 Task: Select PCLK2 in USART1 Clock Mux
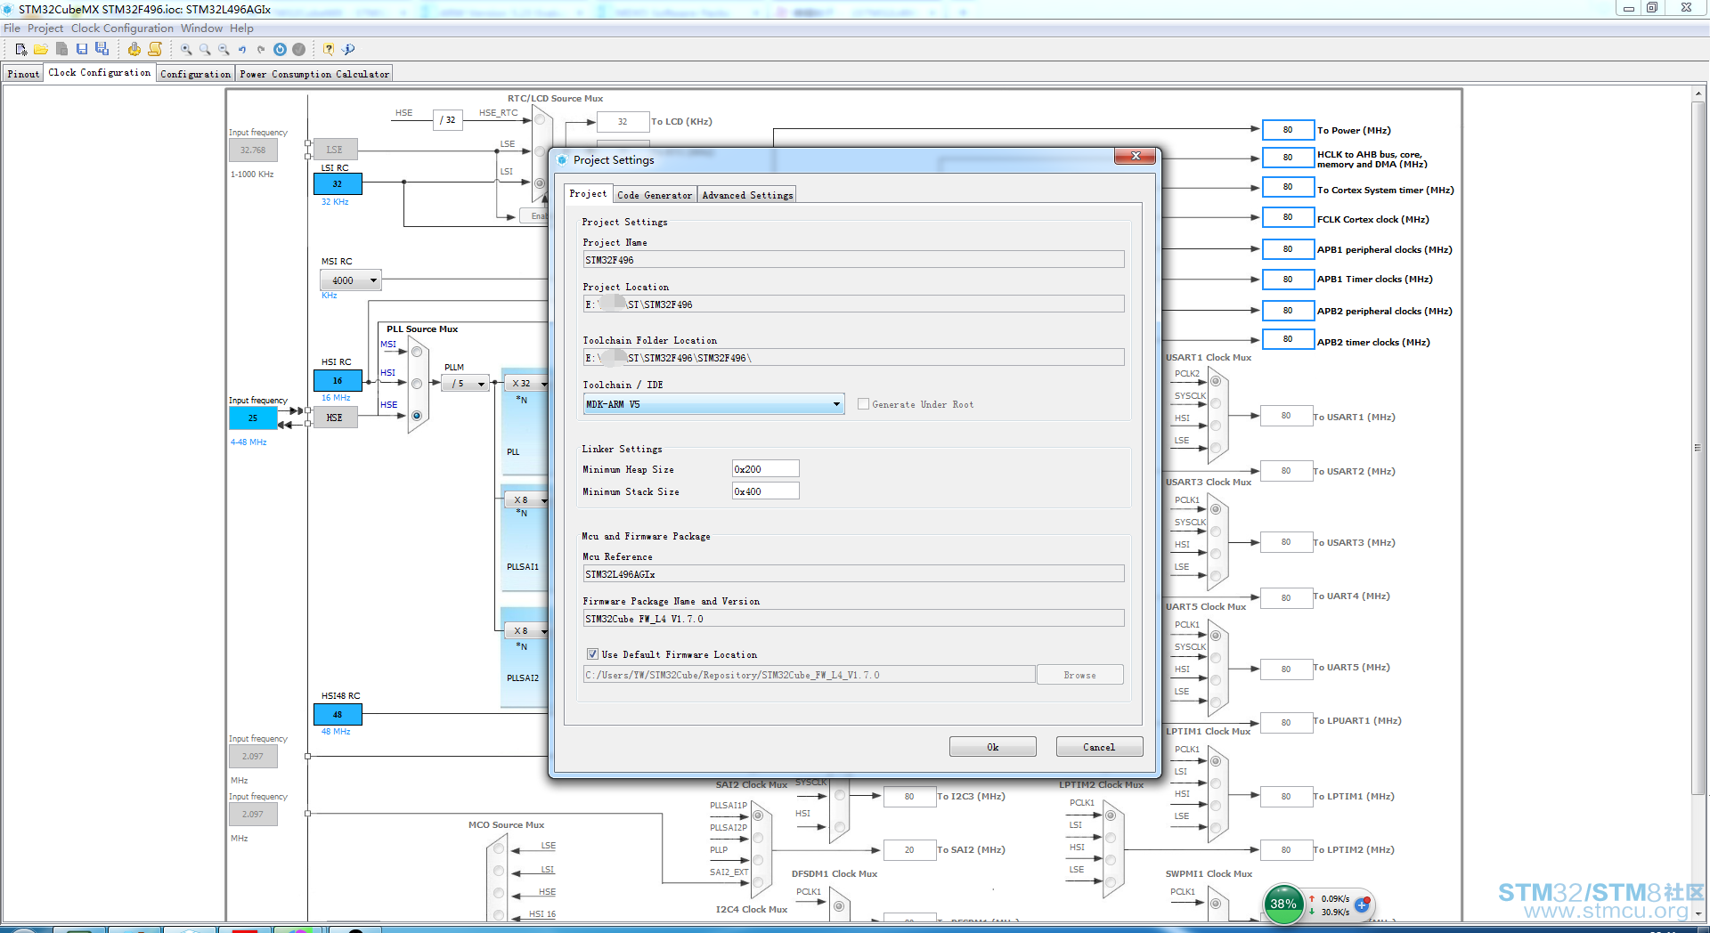click(x=1216, y=381)
